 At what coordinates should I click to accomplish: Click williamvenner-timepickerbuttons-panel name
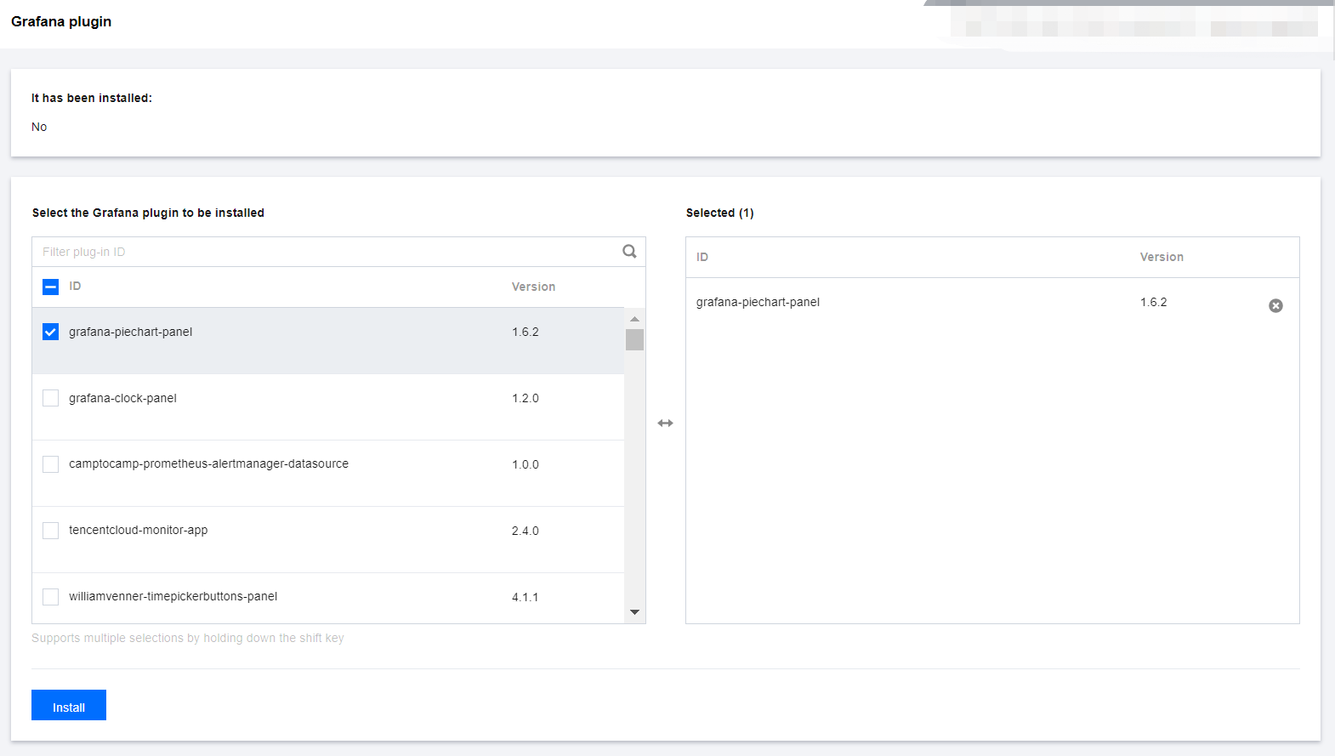pyautogui.click(x=173, y=596)
